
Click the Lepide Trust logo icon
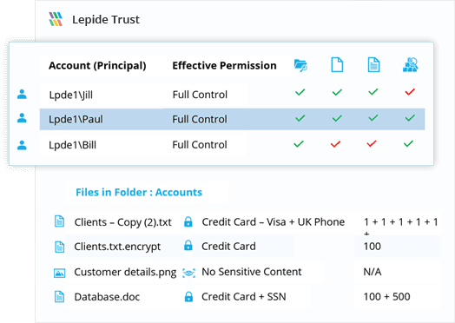[x=56, y=19]
